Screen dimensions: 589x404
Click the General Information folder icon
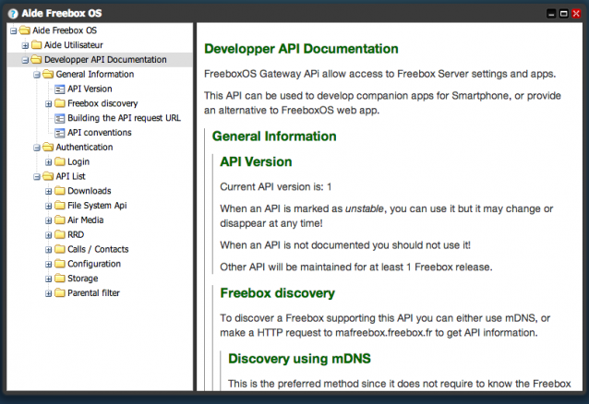48,74
